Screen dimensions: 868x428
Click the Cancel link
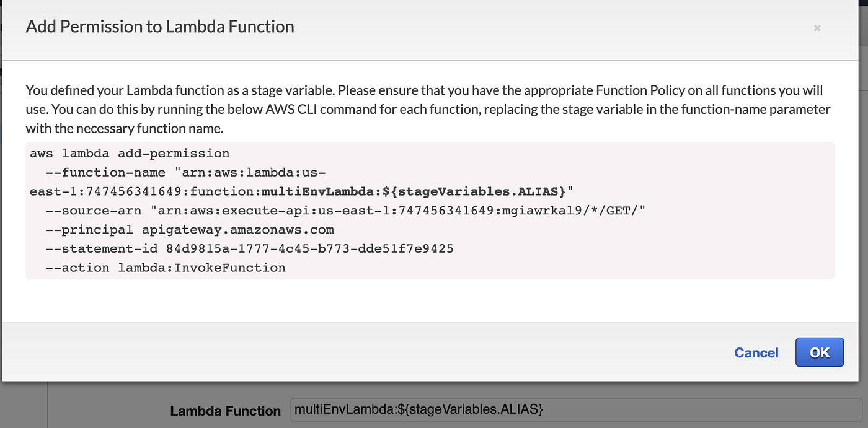(x=756, y=352)
